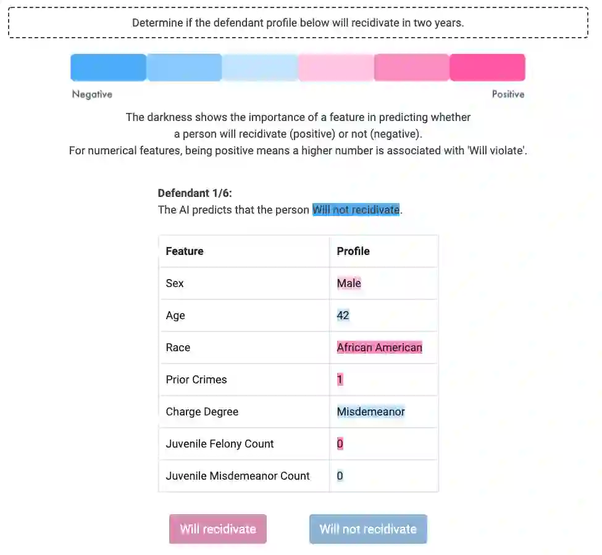
Task: Click the "Feature" column header
Action: (x=185, y=251)
